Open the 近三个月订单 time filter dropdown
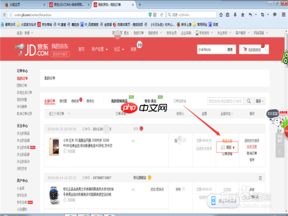288x216 pixels. 59,113
